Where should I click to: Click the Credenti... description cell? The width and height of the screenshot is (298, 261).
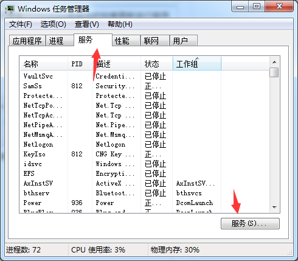(x=115, y=76)
